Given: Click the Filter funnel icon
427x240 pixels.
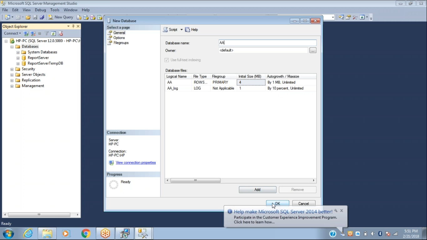Looking at the screenshot, I should [x=47, y=33].
